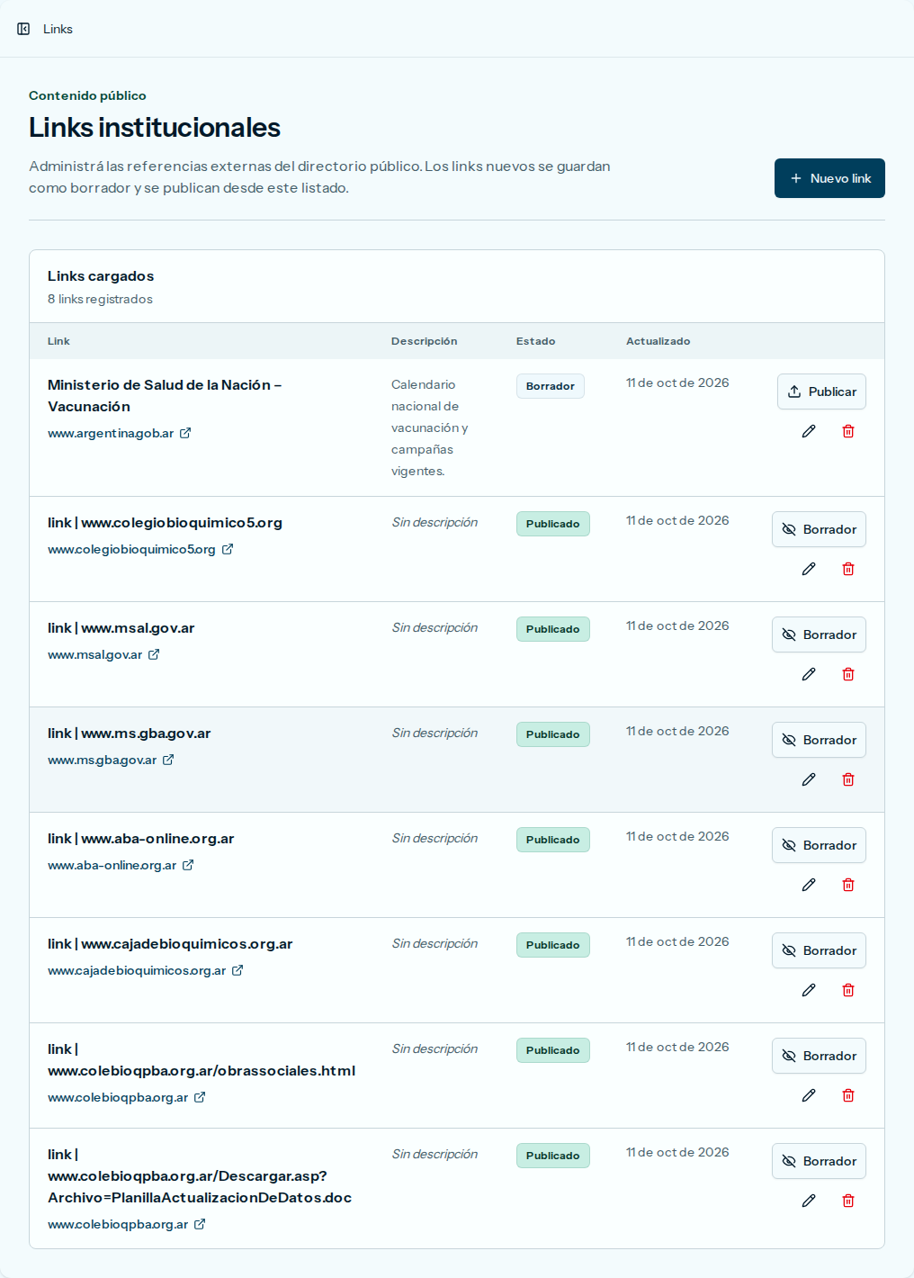
Task: Click the Publicado badge in cajadebioquimicos row
Action: point(553,945)
